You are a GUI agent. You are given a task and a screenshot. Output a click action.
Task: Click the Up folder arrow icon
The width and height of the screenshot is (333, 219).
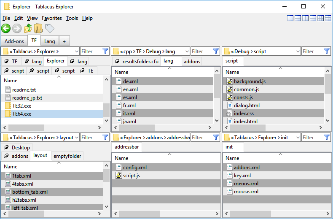pos(28,29)
